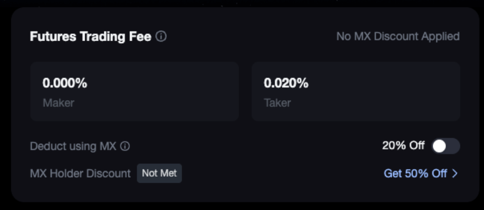484x210 pixels.
Task: Click the Not Met badge
Action: (159, 174)
